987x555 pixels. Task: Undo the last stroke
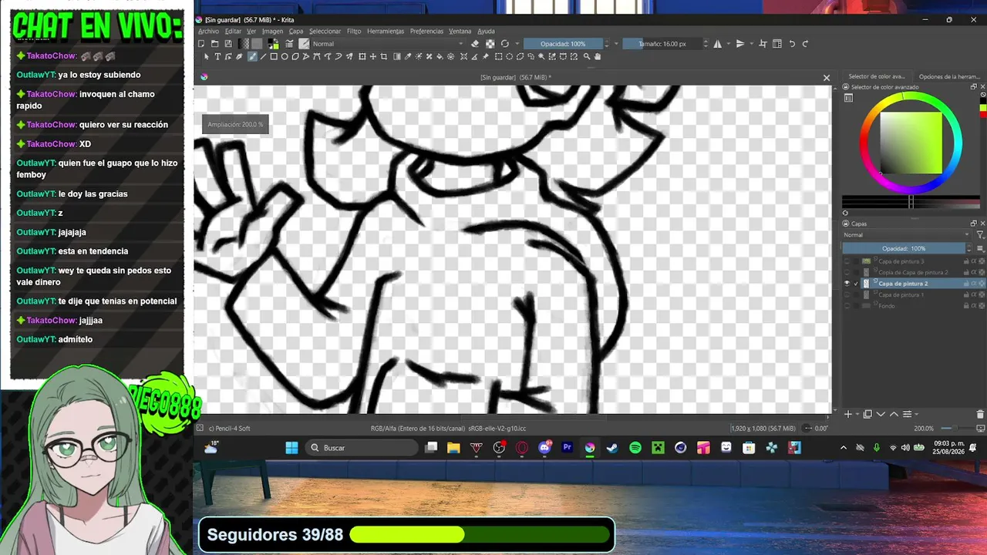click(x=792, y=44)
